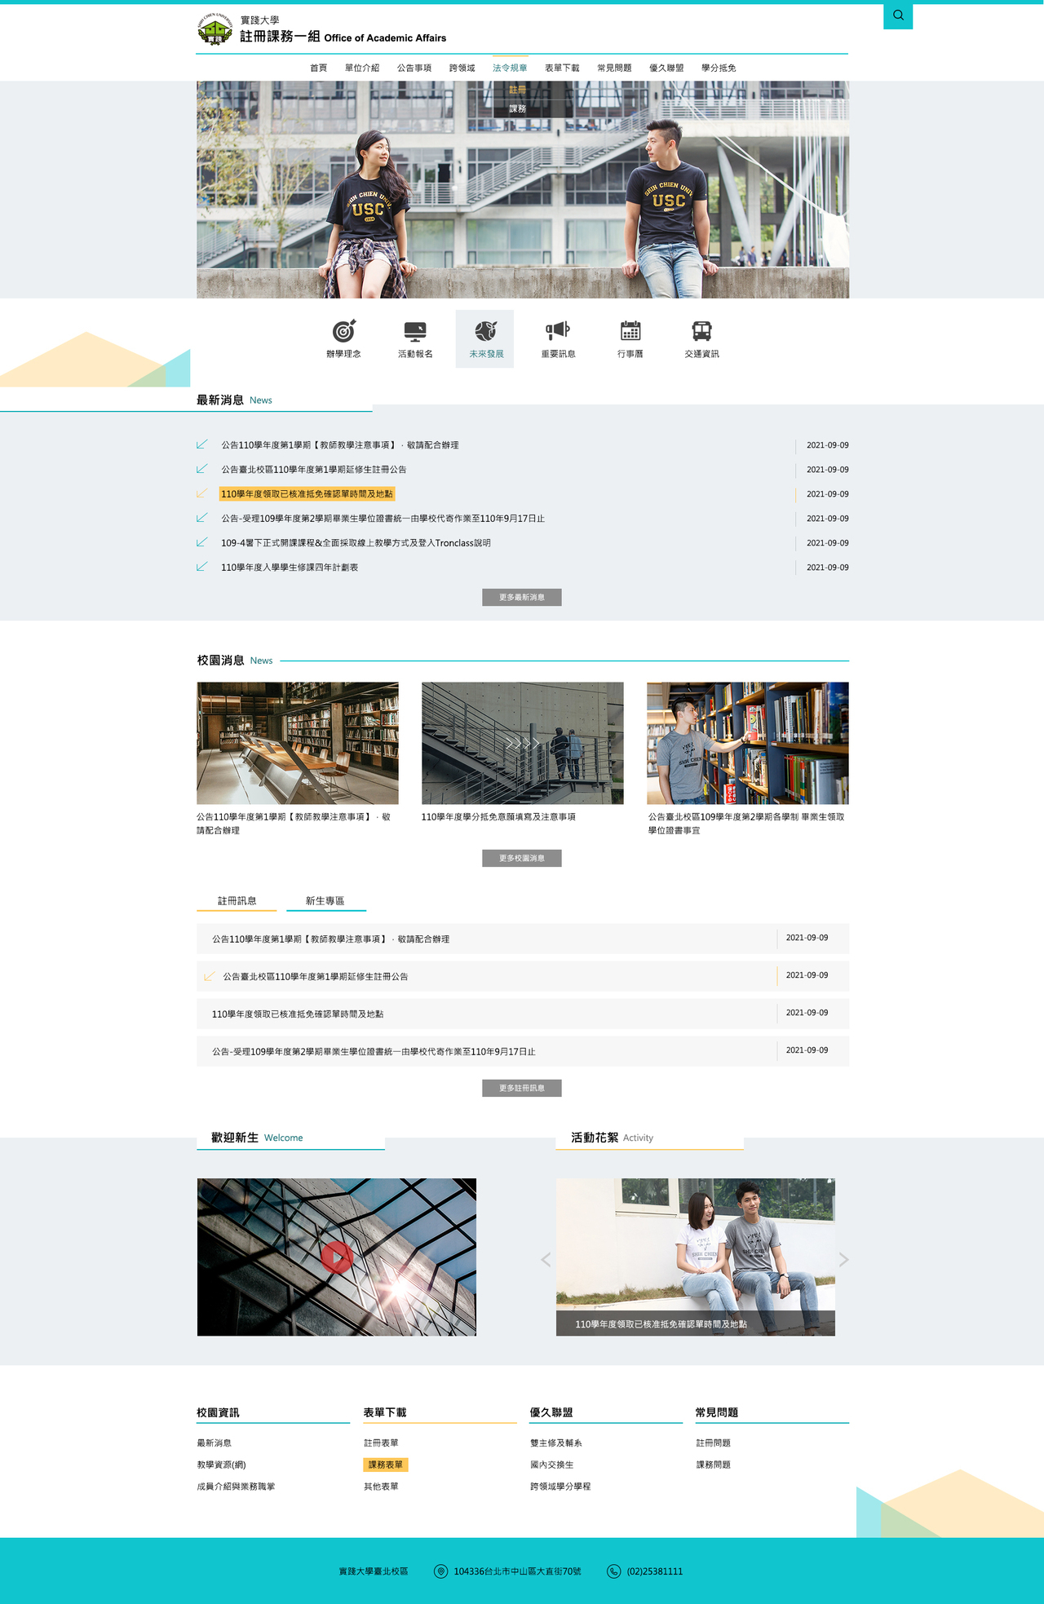
Task: Open 優久聯盟 navigation menu
Action: pos(666,68)
